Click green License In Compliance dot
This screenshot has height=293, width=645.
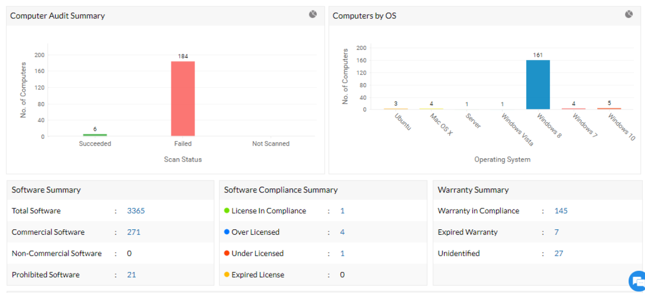tap(227, 210)
